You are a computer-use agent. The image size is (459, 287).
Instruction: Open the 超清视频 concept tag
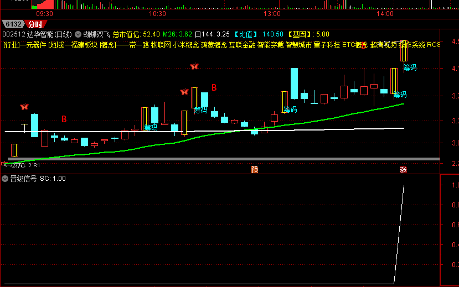coord(384,45)
